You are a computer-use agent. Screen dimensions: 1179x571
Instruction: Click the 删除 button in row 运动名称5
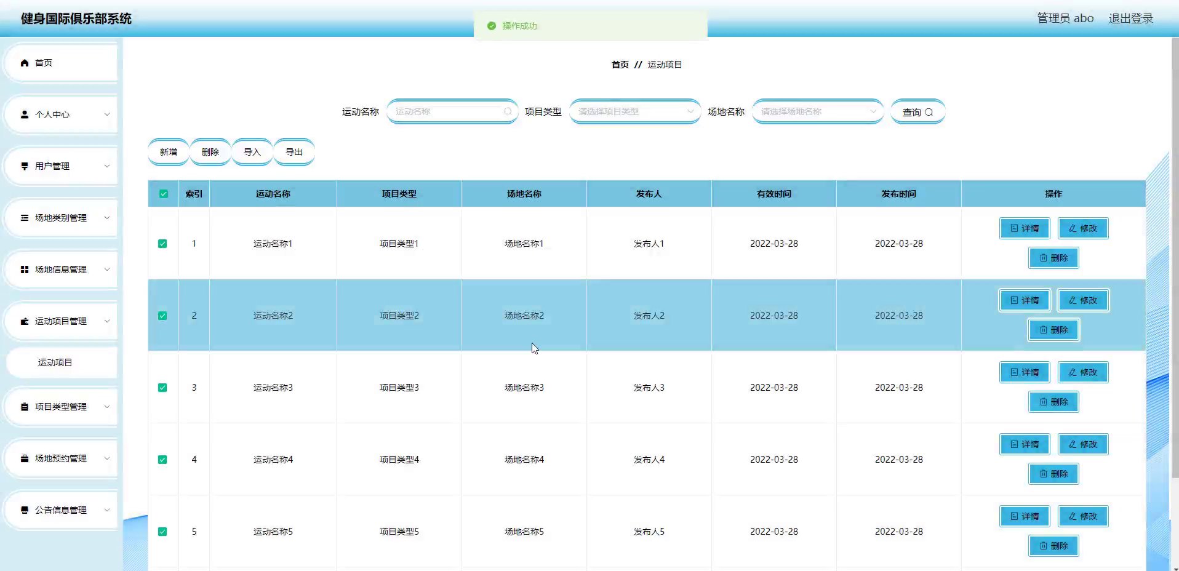tap(1053, 546)
